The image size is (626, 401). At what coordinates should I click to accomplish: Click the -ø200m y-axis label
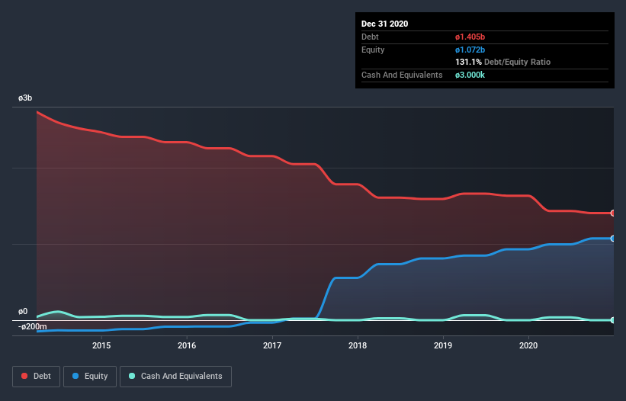tap(32, 327)
